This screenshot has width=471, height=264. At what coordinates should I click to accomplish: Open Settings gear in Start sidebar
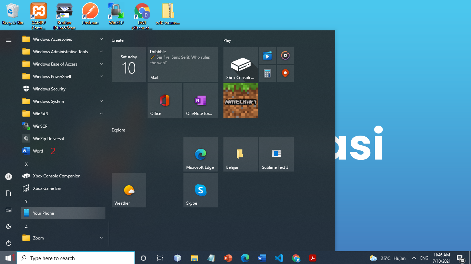coord(9,226)
